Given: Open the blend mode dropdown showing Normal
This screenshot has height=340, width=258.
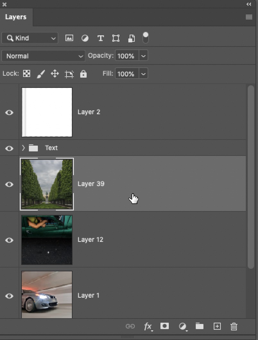Looking at the screenshot, I should click(43, 56).
